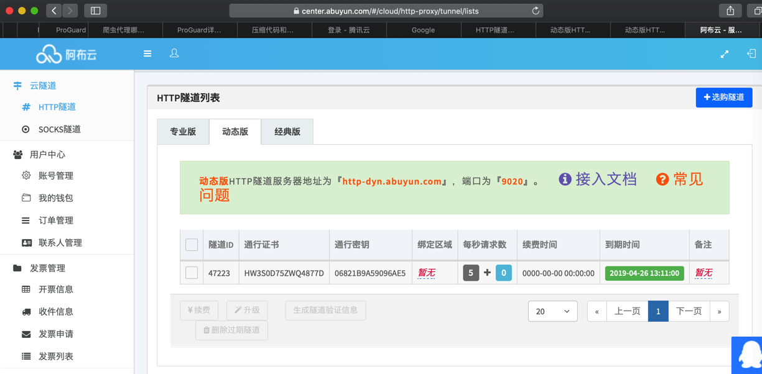Click the hash icon beside HTTP隧道
Screen dimensions: 762x374
(26, 107)
